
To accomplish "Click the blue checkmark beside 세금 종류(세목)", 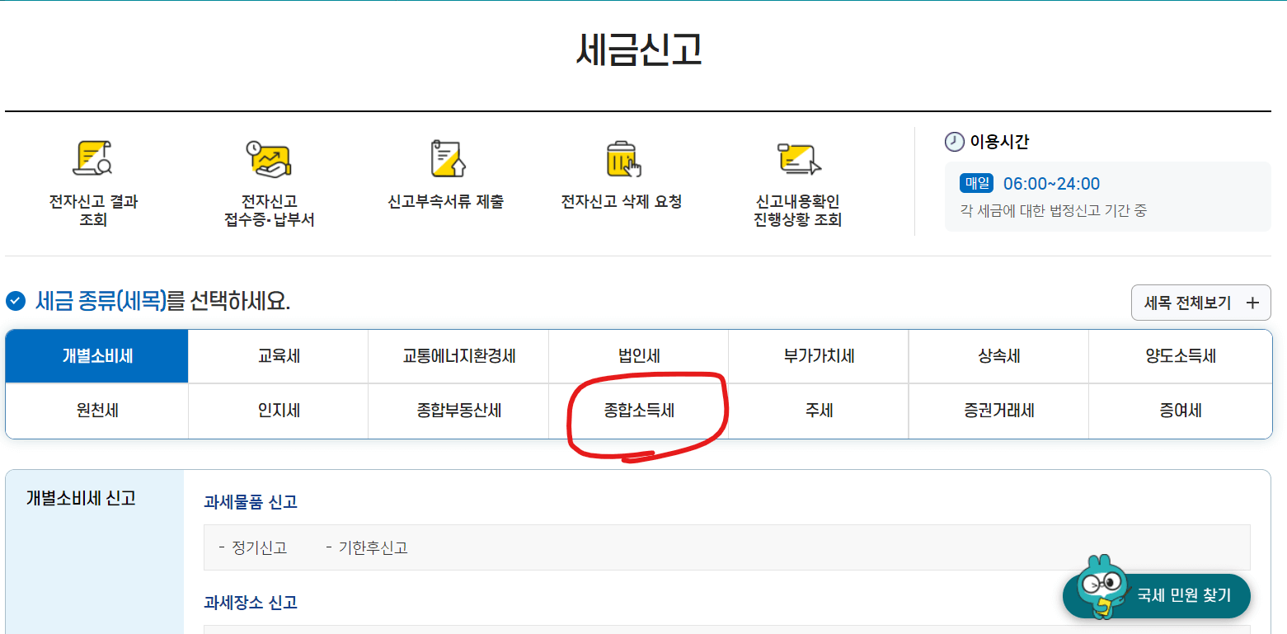I will 15,301.
